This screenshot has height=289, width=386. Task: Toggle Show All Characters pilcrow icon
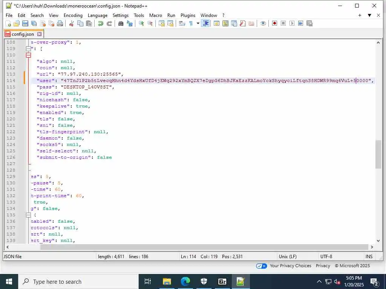191,23
